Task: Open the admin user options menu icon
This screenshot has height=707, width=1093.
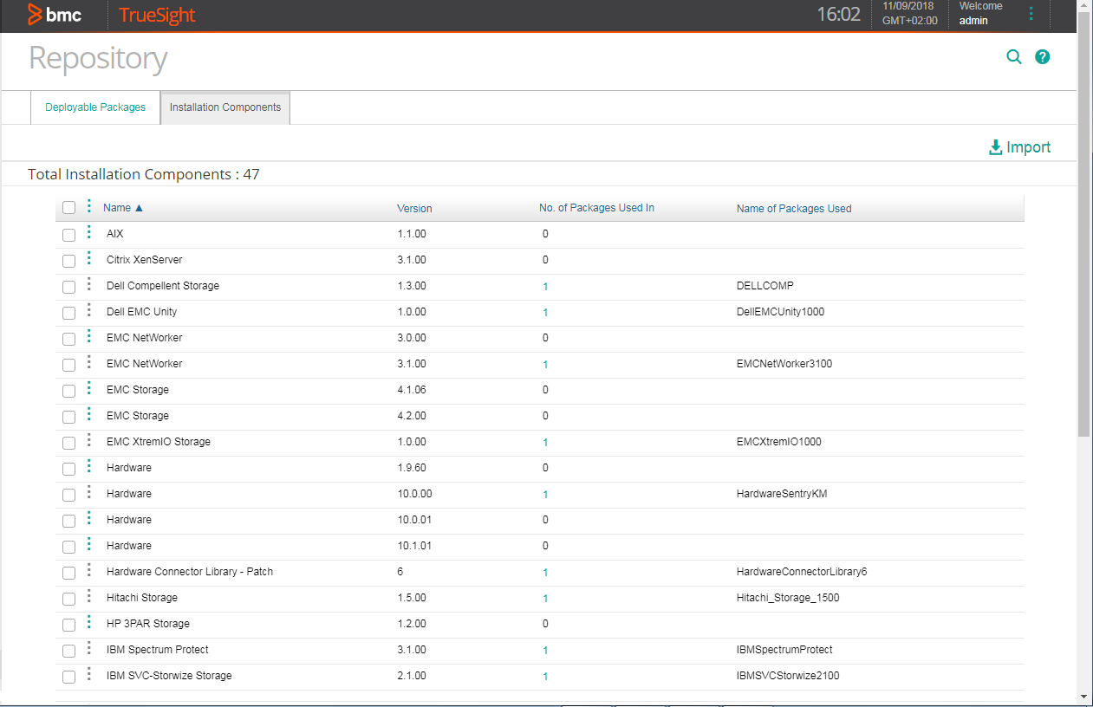Action: pos(1031,14)
